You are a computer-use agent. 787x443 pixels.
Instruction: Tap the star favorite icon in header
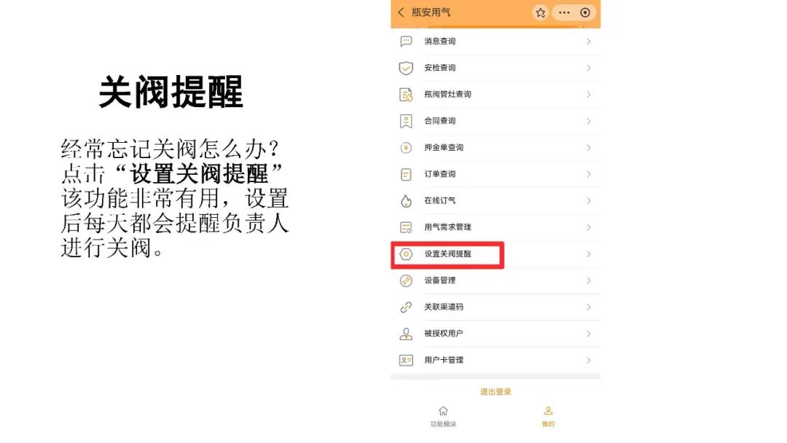[x=540, y=12]
